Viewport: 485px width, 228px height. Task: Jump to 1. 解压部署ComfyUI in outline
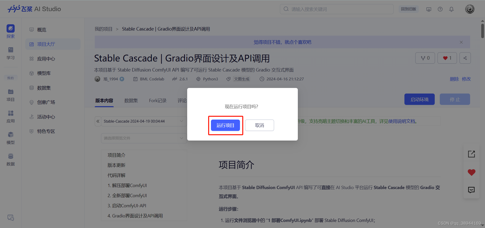click(127, 186)
